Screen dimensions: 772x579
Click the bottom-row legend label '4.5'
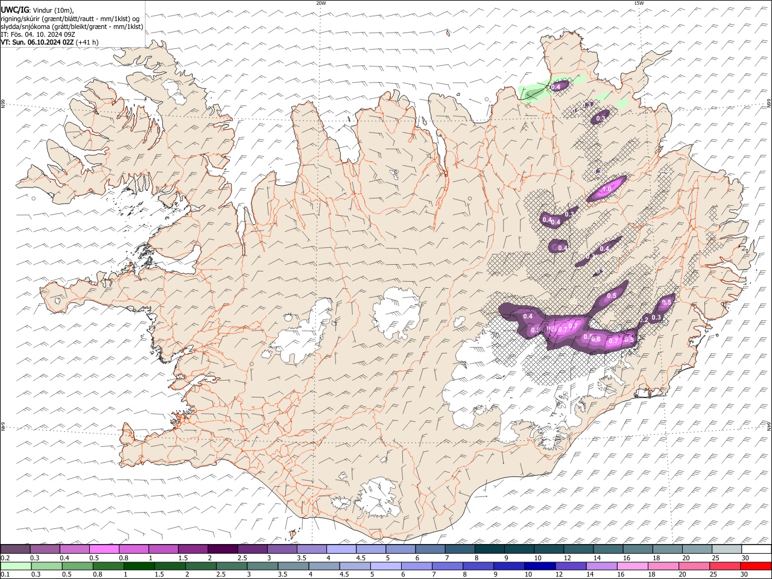pos(345,575)
